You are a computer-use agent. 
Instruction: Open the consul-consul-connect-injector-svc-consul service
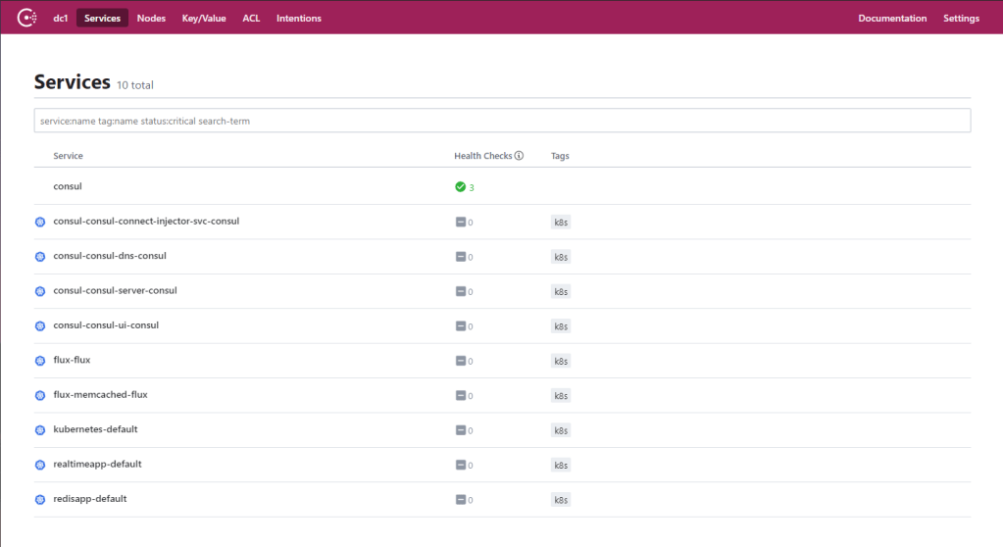click(x=146, y=222)
